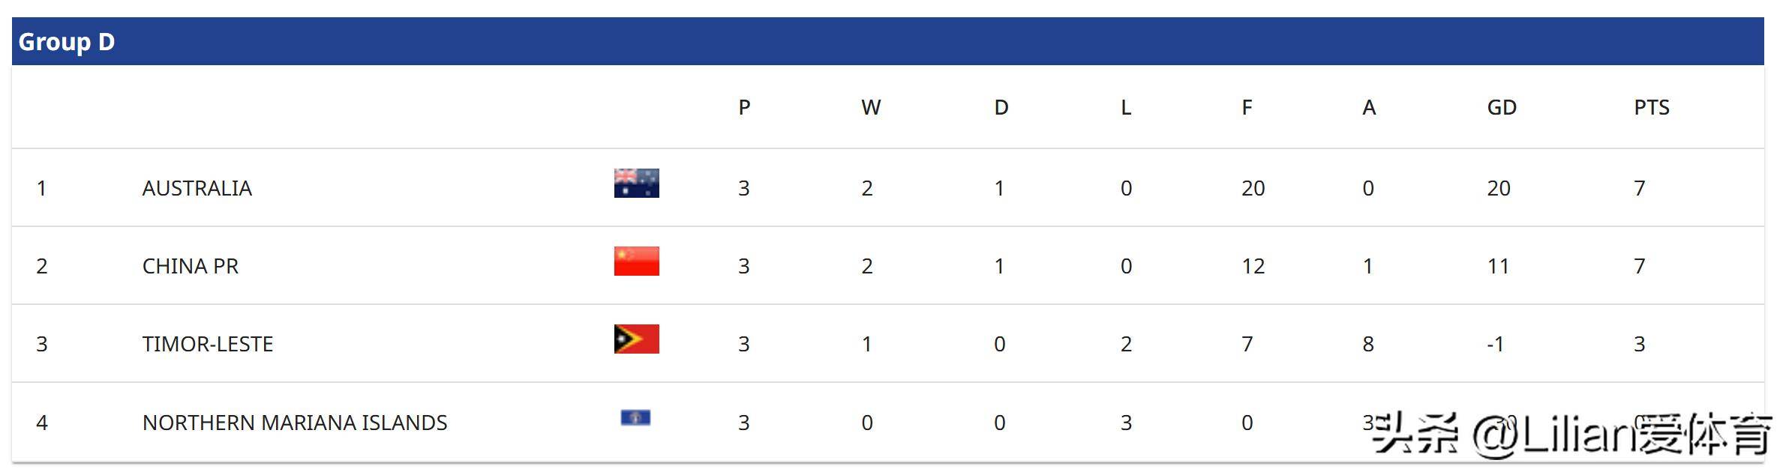This screenshot has width=1789, height=472.
Task: Click Timor-Leste's goal difference -1
Action: pyautogui.click(x=1496, y=344)
